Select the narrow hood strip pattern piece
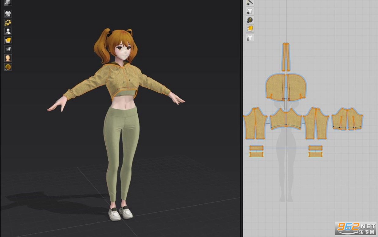 [286, 57]
